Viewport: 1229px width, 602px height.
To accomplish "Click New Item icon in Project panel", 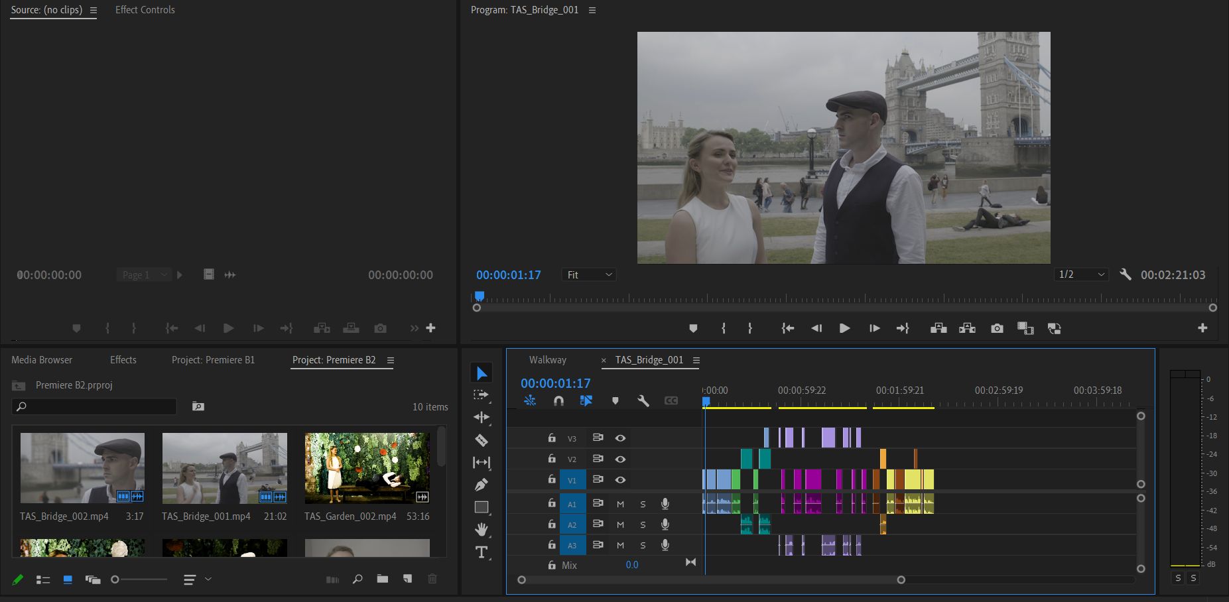I will pos(407,579).
